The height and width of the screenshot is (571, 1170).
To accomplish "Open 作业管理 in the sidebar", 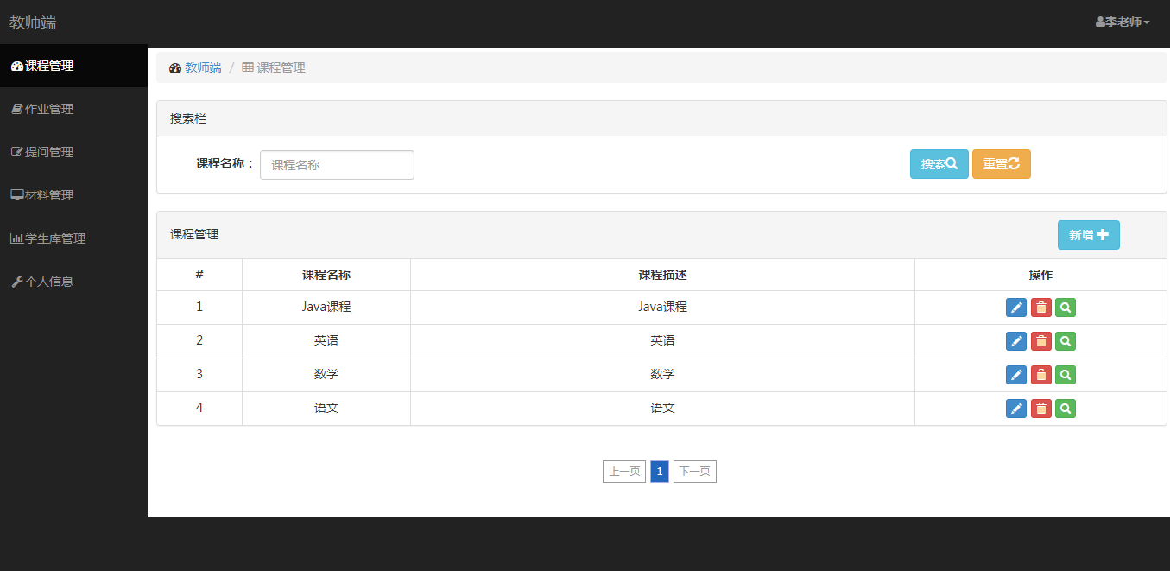I will click(73, 109).
